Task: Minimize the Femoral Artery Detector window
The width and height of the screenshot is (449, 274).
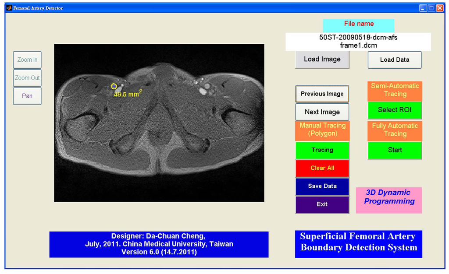Action: pos(423,8)
